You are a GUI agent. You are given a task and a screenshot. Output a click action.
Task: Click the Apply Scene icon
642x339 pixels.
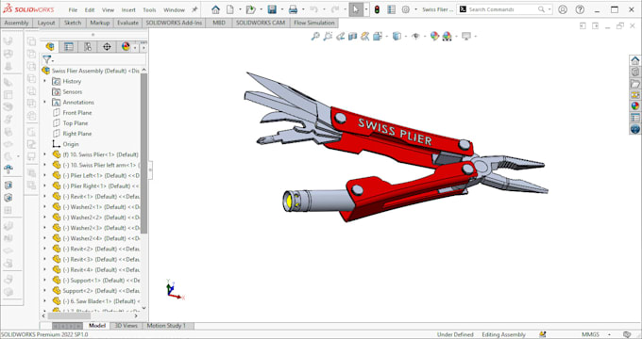click(x=447, y=37)
